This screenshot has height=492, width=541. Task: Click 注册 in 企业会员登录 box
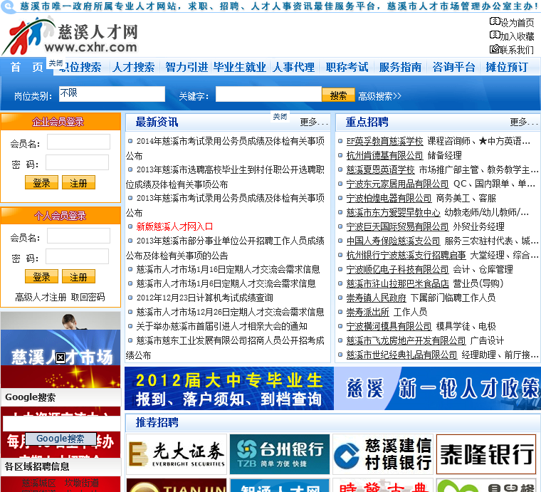click(x=78, y=182)
